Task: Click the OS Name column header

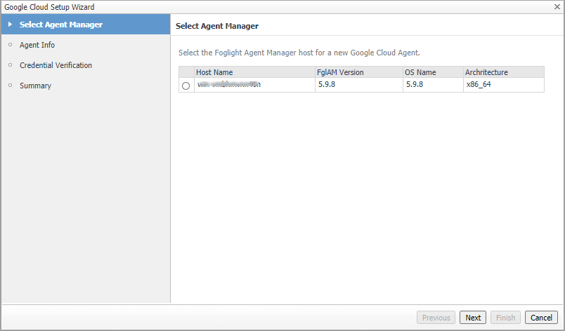Action: point(422,72)
